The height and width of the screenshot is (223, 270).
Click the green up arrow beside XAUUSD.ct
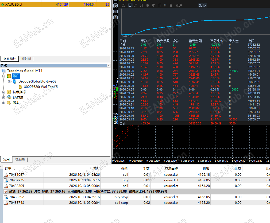pos(3,5)
